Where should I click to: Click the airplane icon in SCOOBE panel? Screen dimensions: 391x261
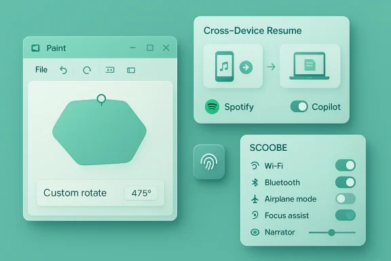(255, 199)
